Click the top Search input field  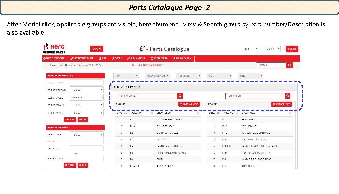click(x=271, y=65)
